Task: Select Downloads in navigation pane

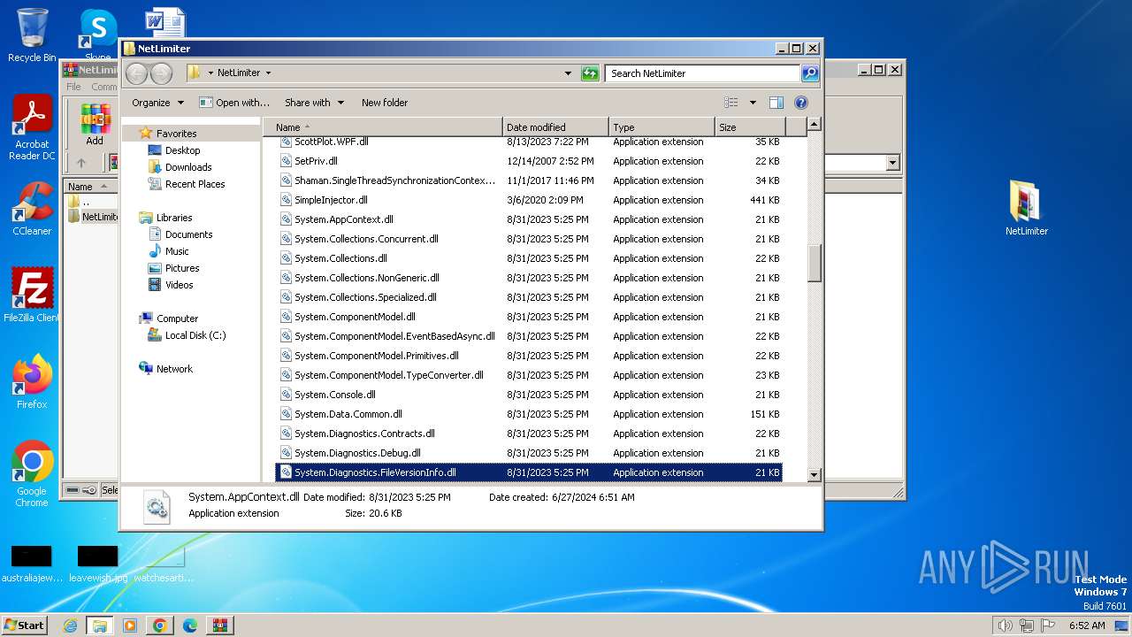Action: 187,167
